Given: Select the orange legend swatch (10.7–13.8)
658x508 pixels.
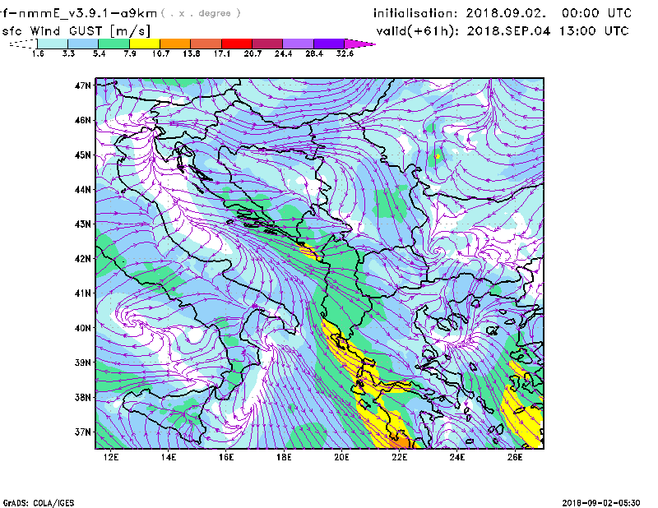Looking at the screenshot, I should click(175, 44).
